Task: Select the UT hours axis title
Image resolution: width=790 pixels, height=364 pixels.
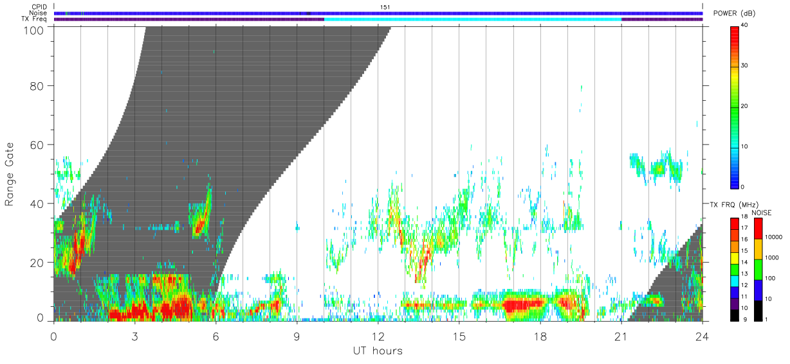Action: tap(378, 351)
